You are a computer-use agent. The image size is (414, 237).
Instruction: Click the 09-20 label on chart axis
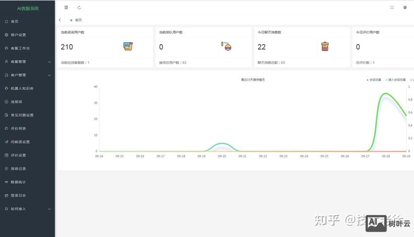222,156
